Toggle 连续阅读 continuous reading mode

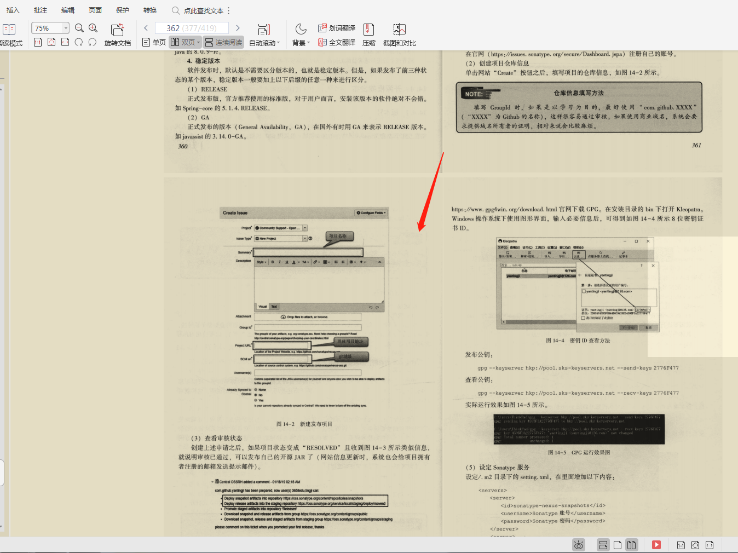coord(223,42)
